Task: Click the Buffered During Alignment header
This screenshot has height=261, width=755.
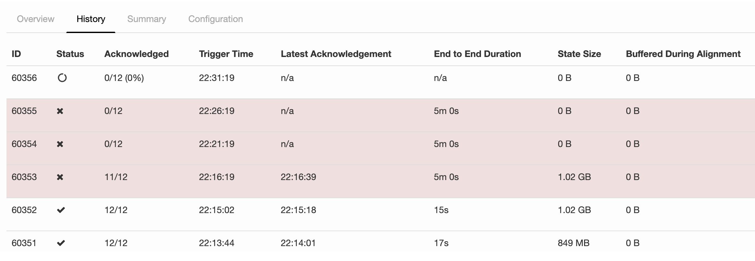Action: point(683,54)
